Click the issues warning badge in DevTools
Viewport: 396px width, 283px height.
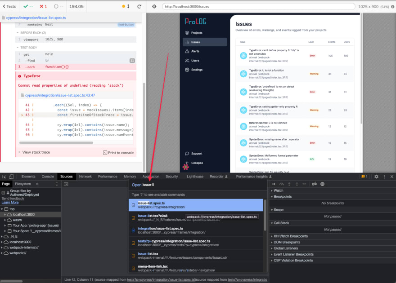tap(364, 177)
